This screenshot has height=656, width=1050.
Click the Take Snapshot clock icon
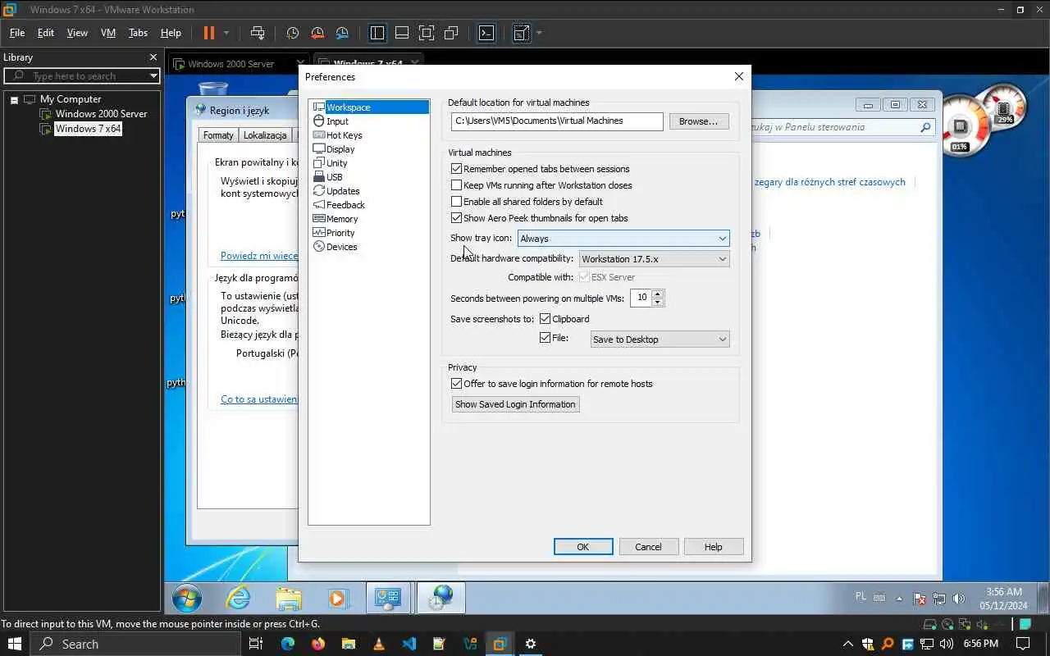coord(292,33)
